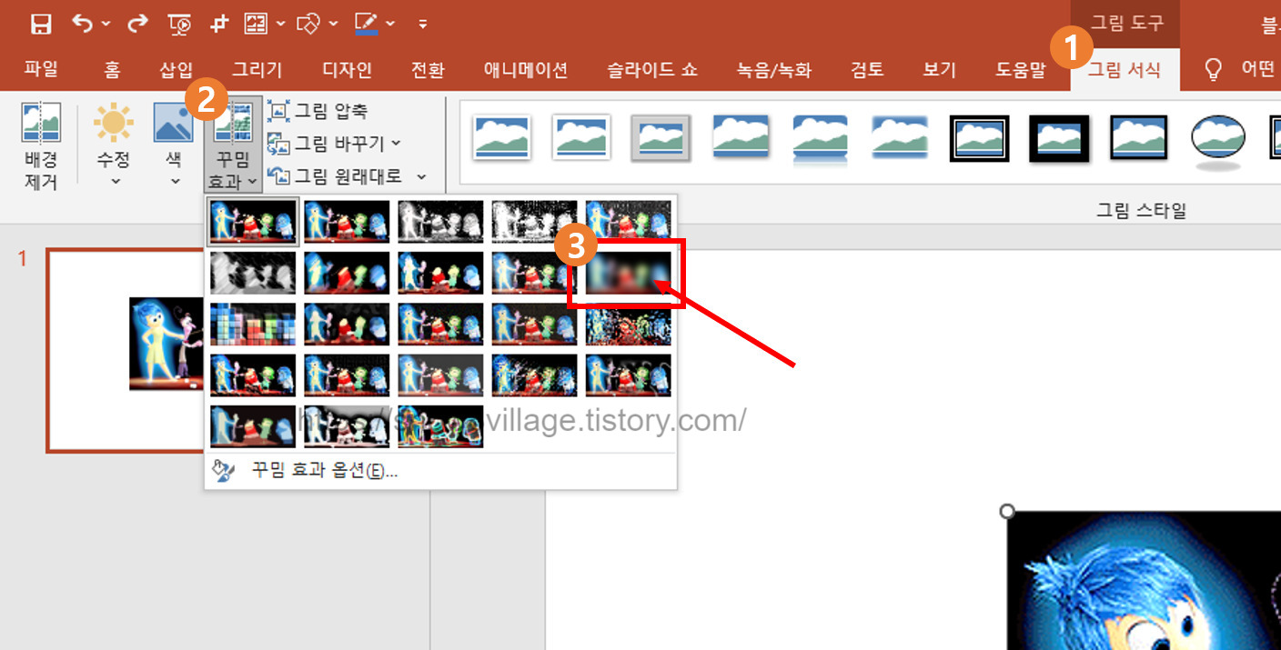1281x650 pixels.
Task: Open the 파일 tab
Action: coord(41,70)
